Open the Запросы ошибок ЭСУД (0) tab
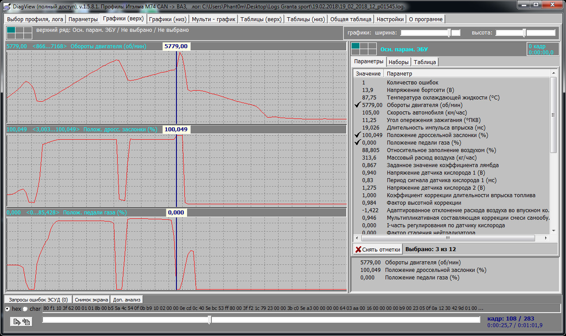The width and height of the screenshot is (566, 336). [38, 300]
